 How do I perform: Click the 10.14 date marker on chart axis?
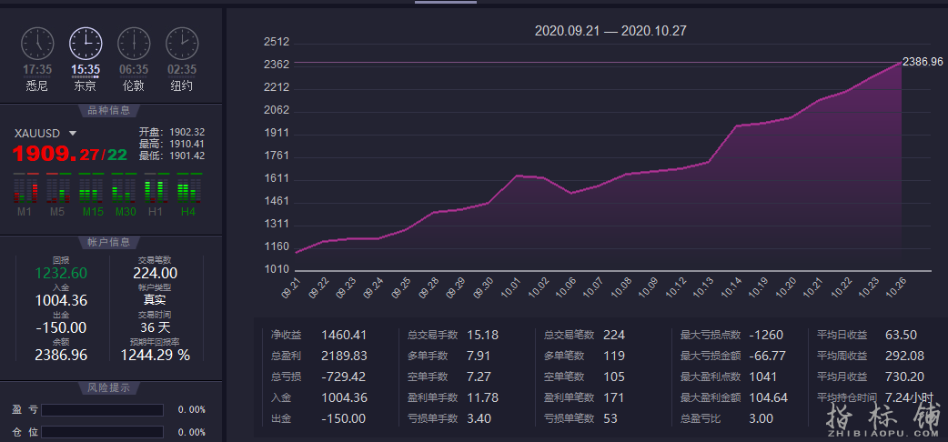(x=731, y=286)
